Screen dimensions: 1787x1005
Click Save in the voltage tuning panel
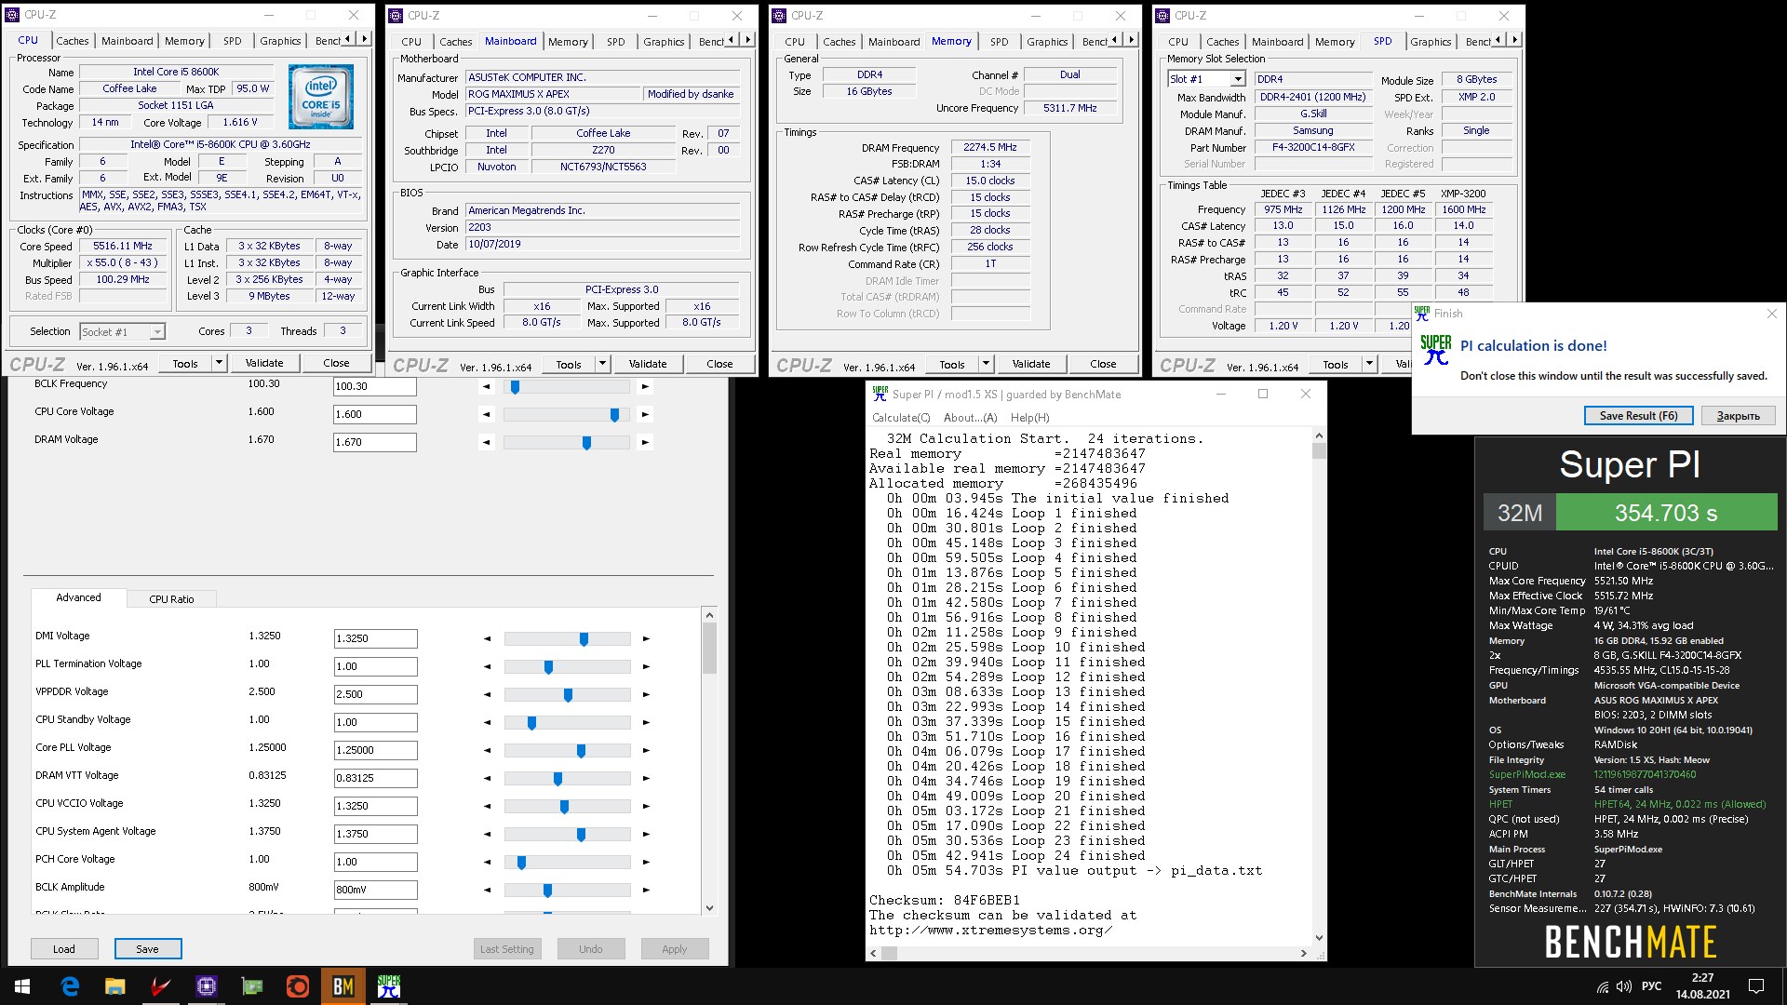pyautogui.click(x=148, y=949)
